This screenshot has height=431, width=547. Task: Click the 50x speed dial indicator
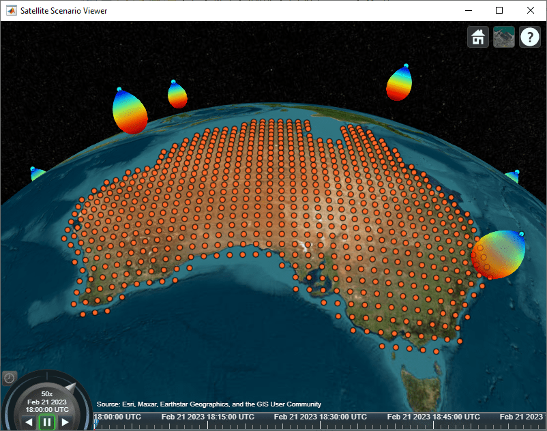pyautogui.click(x=47, y=394)
